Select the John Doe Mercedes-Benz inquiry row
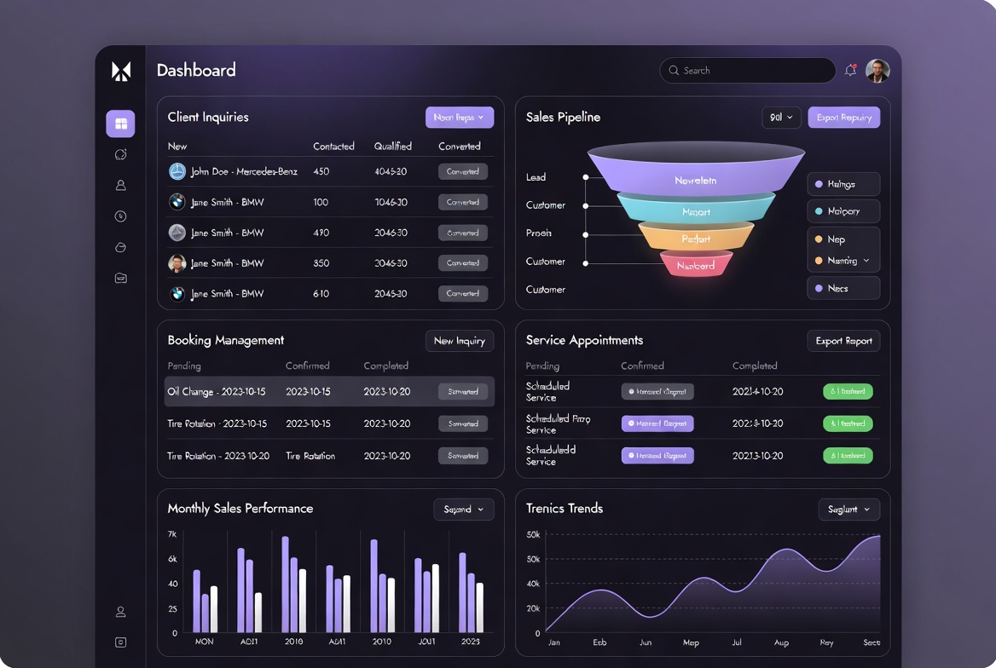 pos(330,171)
